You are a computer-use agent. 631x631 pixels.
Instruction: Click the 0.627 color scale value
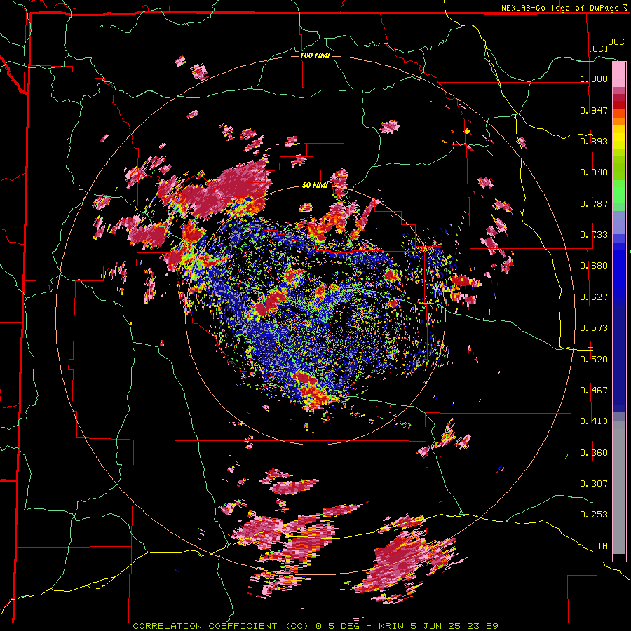point(594,297)
